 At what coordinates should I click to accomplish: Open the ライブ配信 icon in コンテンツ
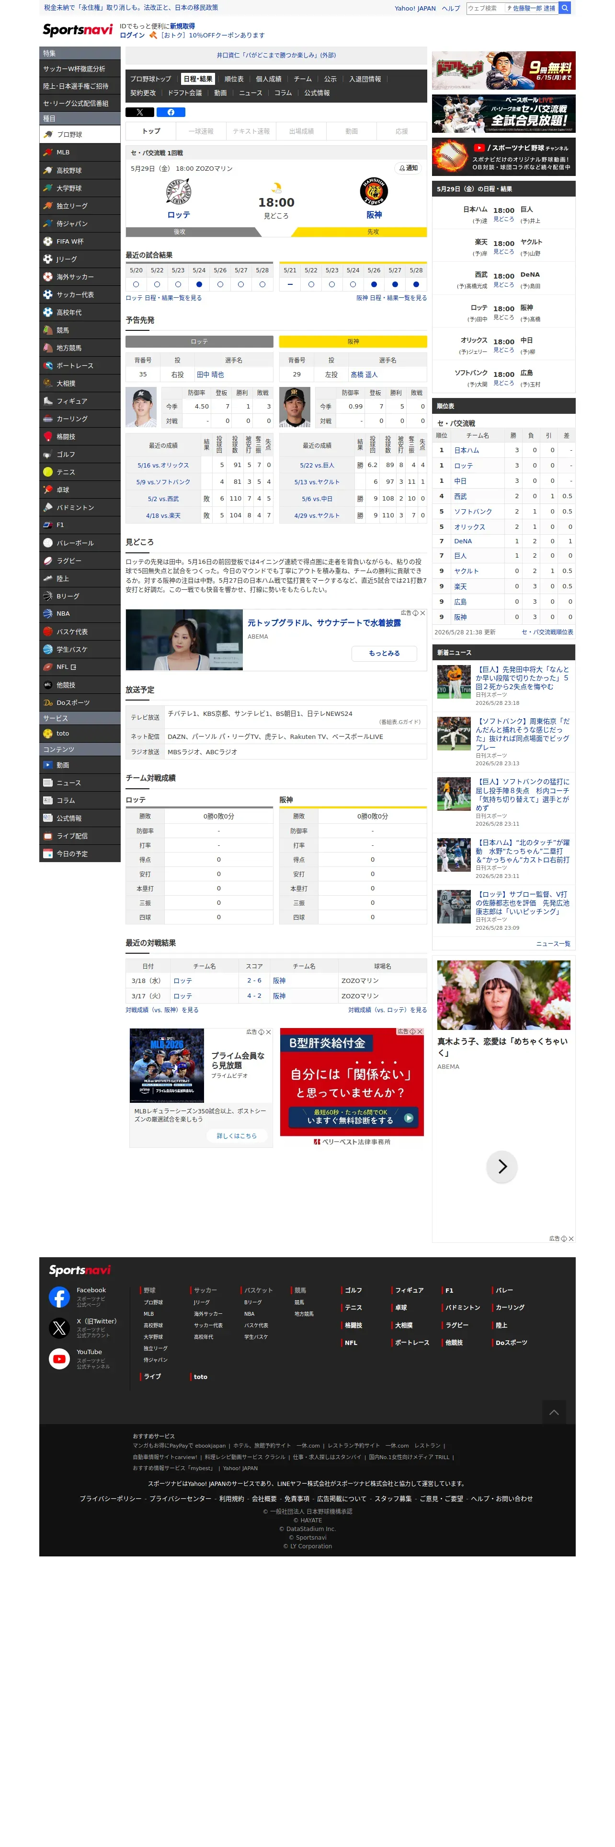[48, 836]
